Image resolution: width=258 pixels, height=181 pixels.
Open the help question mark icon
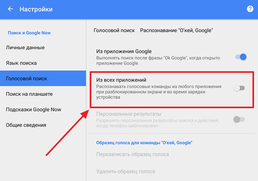click(250, 9)
